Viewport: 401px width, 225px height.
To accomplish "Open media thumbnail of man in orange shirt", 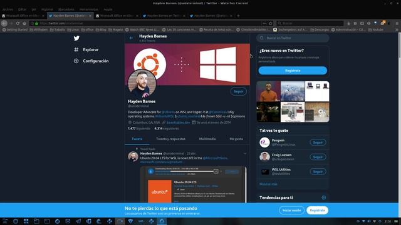I will tap(268, 91).
